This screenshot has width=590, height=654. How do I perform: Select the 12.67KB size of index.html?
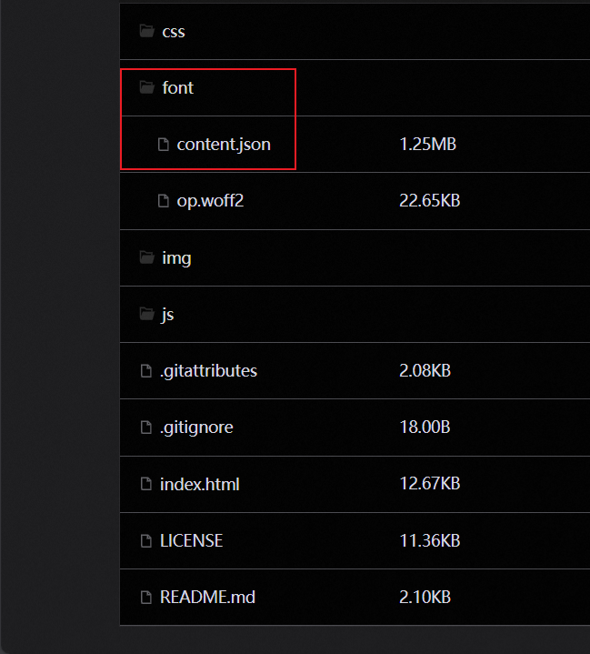click(430, 484)
